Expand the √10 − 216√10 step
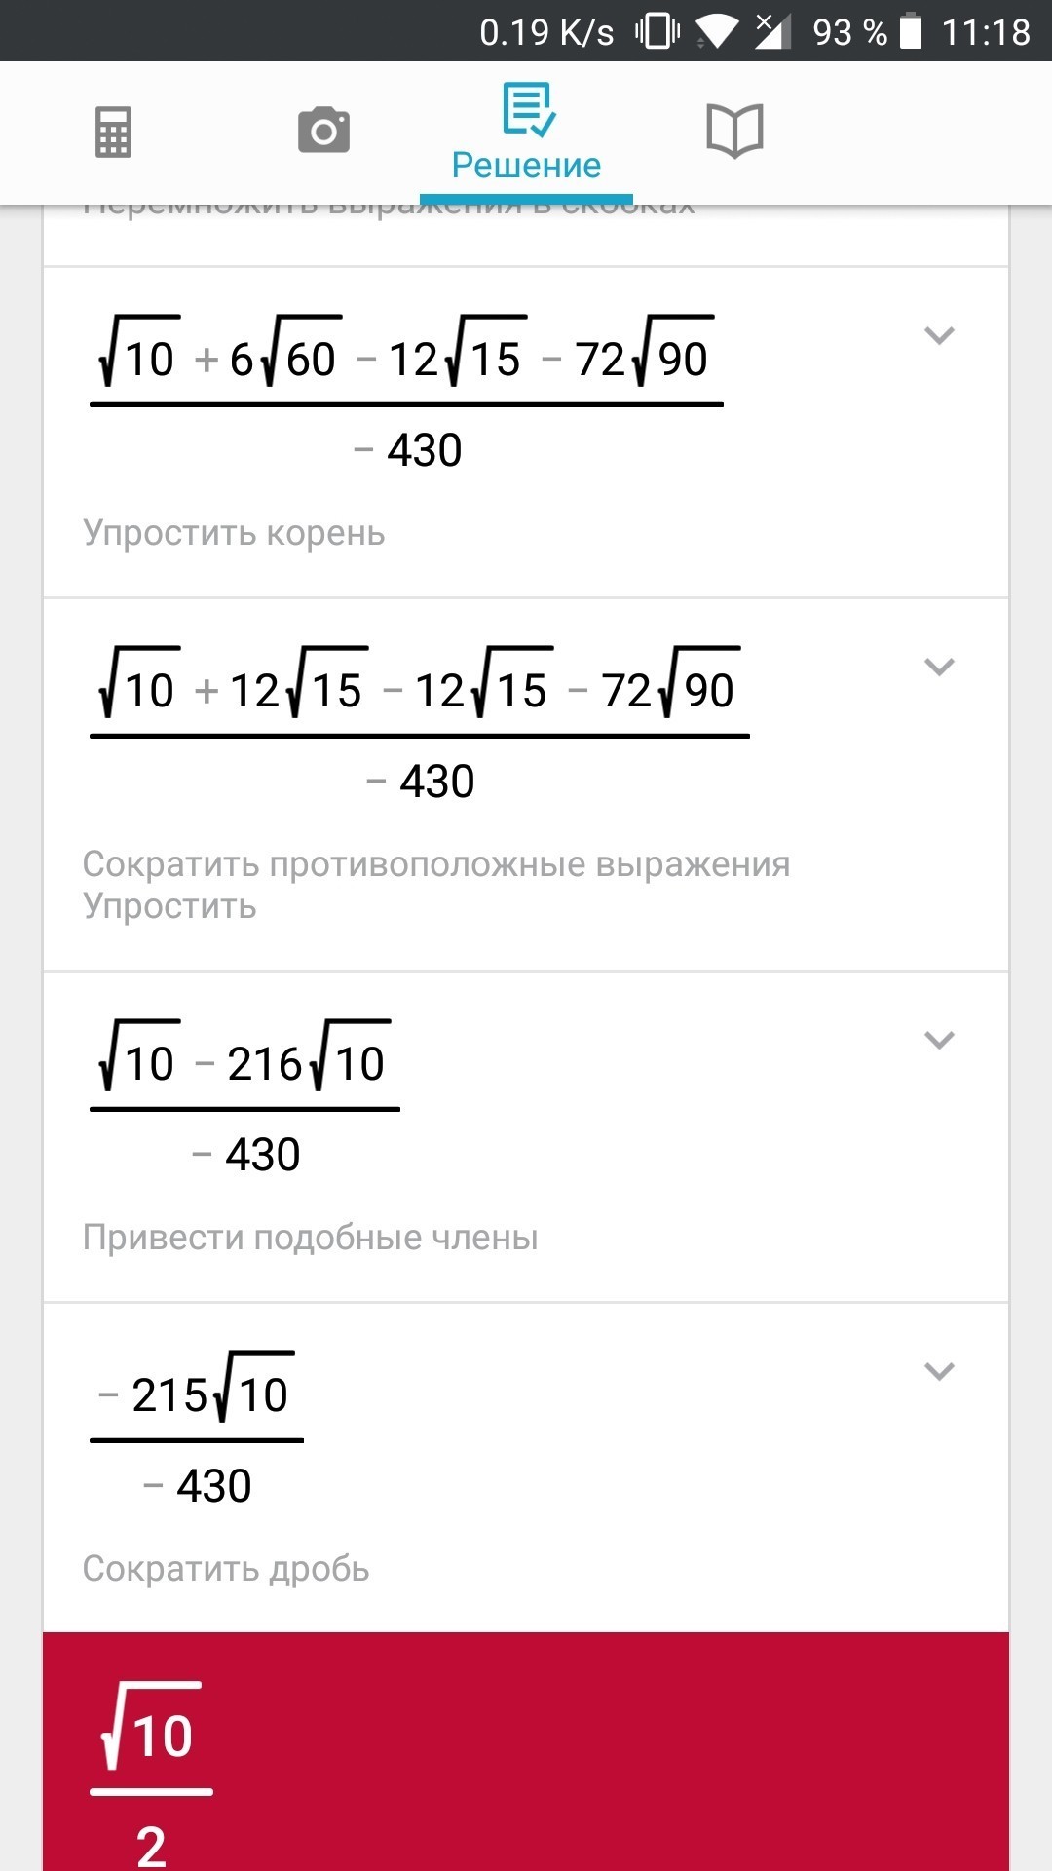Screen dimensions: 1052x1871 pos(938,1041)
